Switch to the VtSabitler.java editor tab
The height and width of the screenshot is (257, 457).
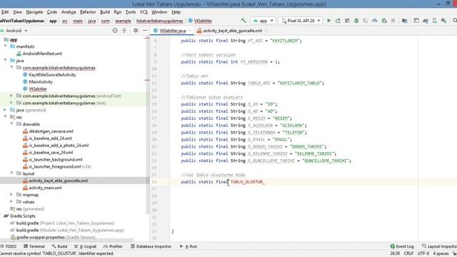173,31
